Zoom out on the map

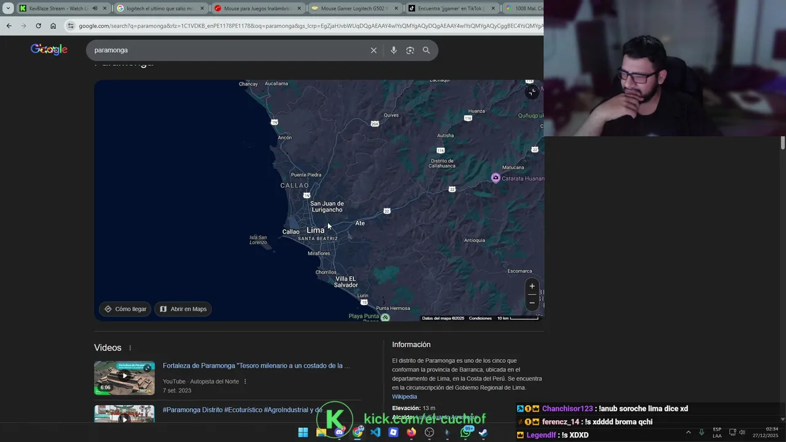(x=532, y=303)
